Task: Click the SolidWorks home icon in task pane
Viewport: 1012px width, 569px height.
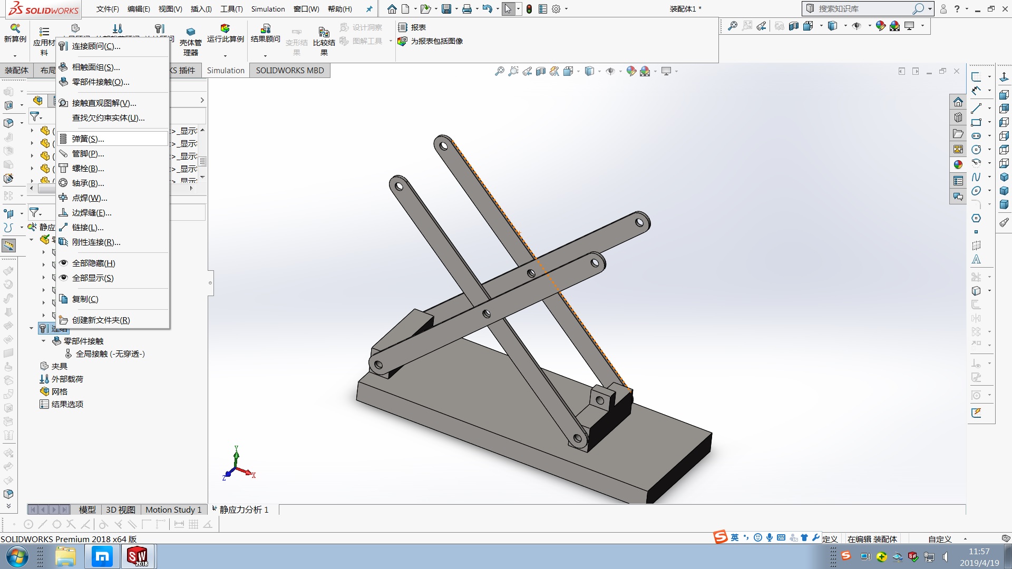Action: click(958, 102)
